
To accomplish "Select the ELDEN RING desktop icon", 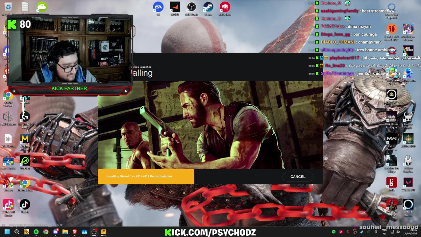I will pos(408,141).
